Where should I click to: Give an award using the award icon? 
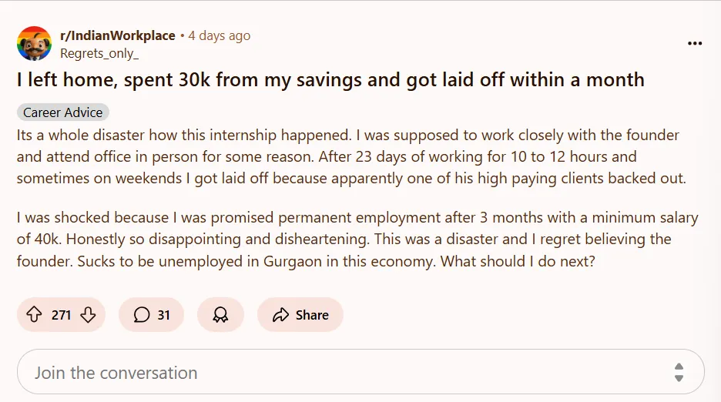220,315
